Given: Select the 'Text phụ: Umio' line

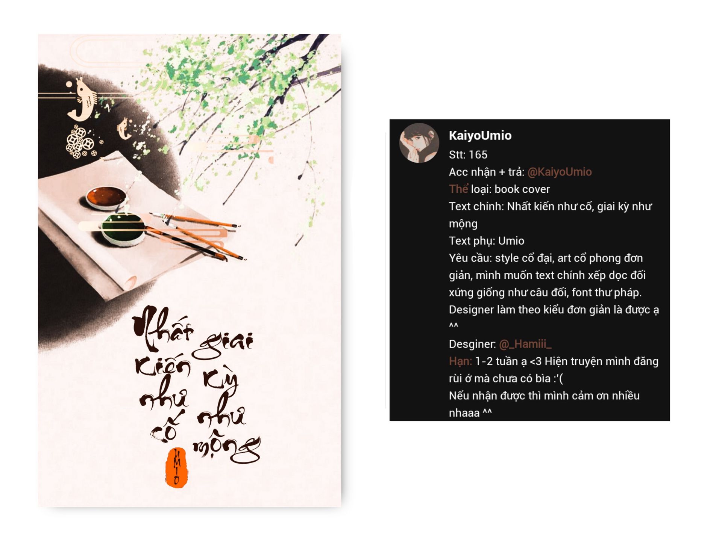Looking at the screenshot, I should tap(486, 240).
